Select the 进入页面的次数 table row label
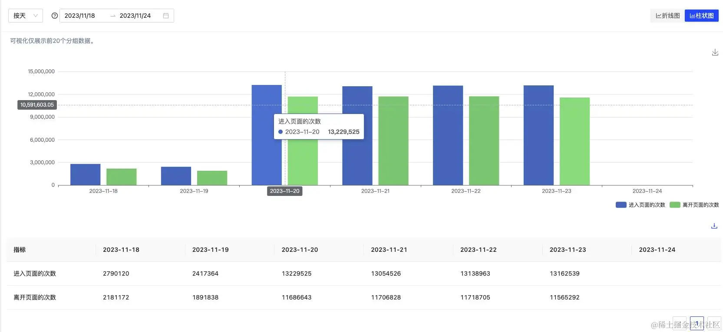This screenshot has height=332, width=723. pos(35,273)
